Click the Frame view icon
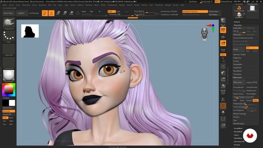The width and height of the screenshot is (263, 148). point(223,66)
